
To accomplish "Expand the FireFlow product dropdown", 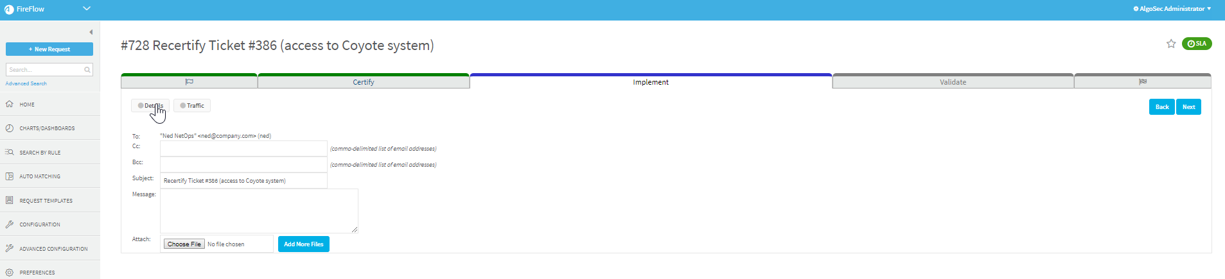I will pos(87,9).
